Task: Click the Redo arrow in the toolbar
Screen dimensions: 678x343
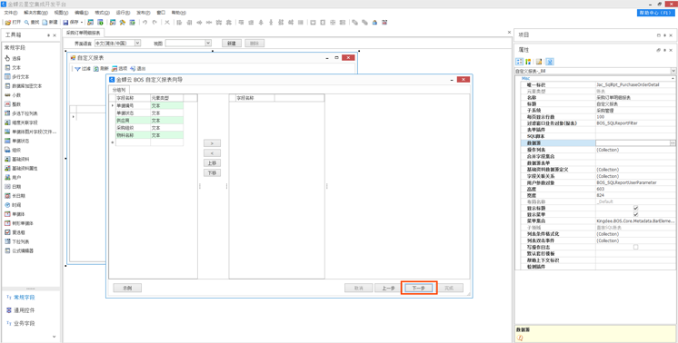Action: 155,23
